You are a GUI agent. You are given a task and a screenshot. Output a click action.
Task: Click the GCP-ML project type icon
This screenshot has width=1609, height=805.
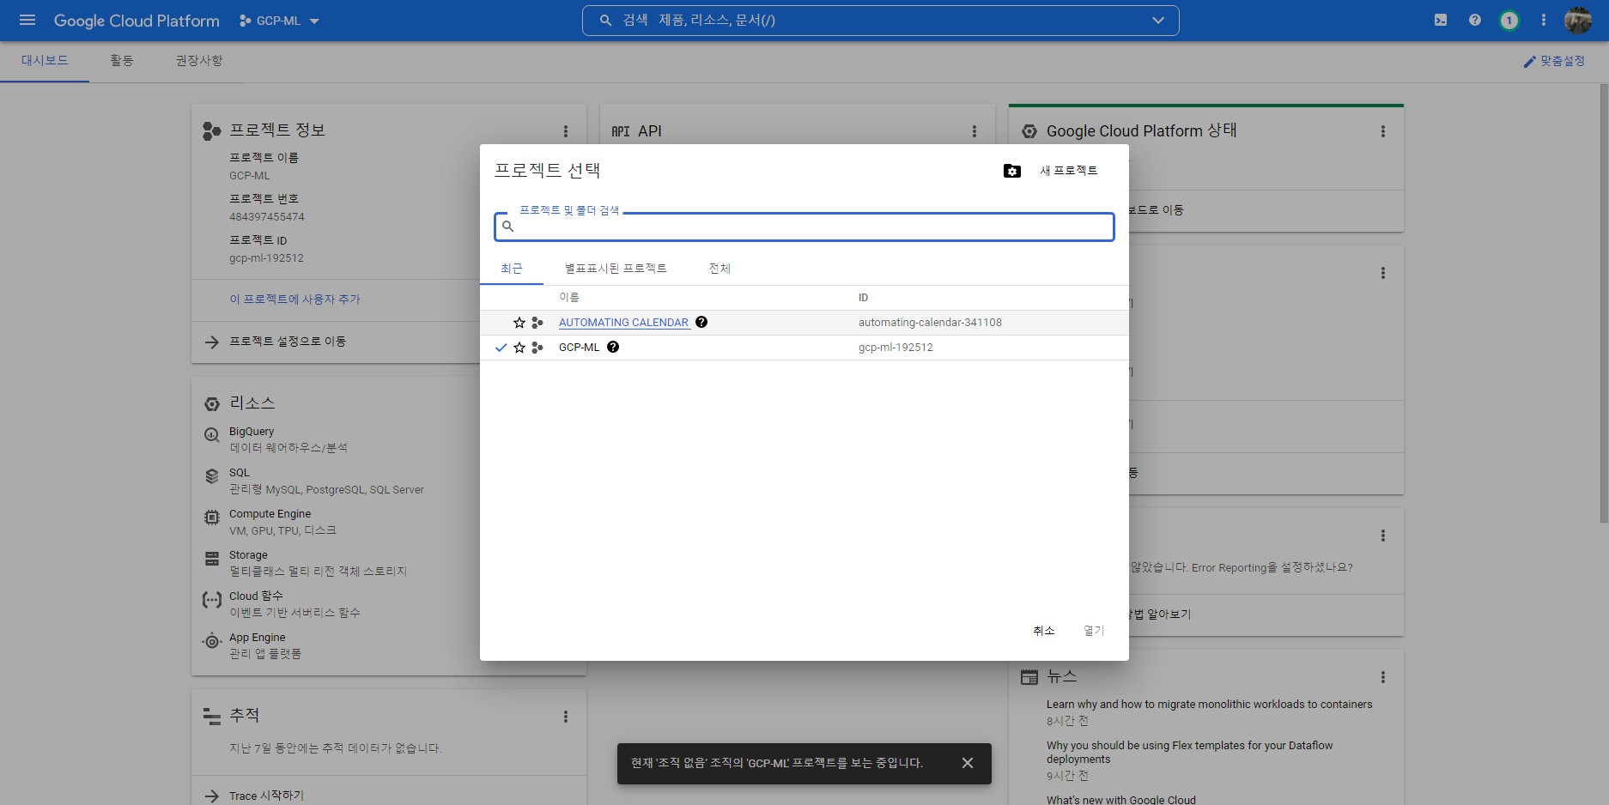click(x=537, y=348)
